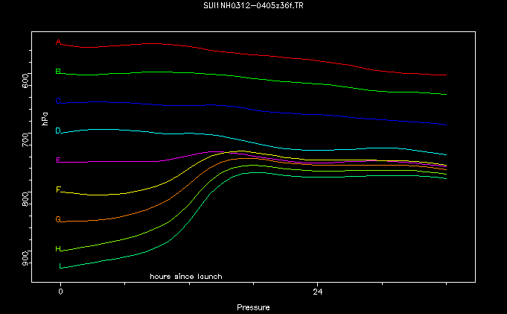
Task: Click the lowest trajectory label I
Action: (61, 266)
